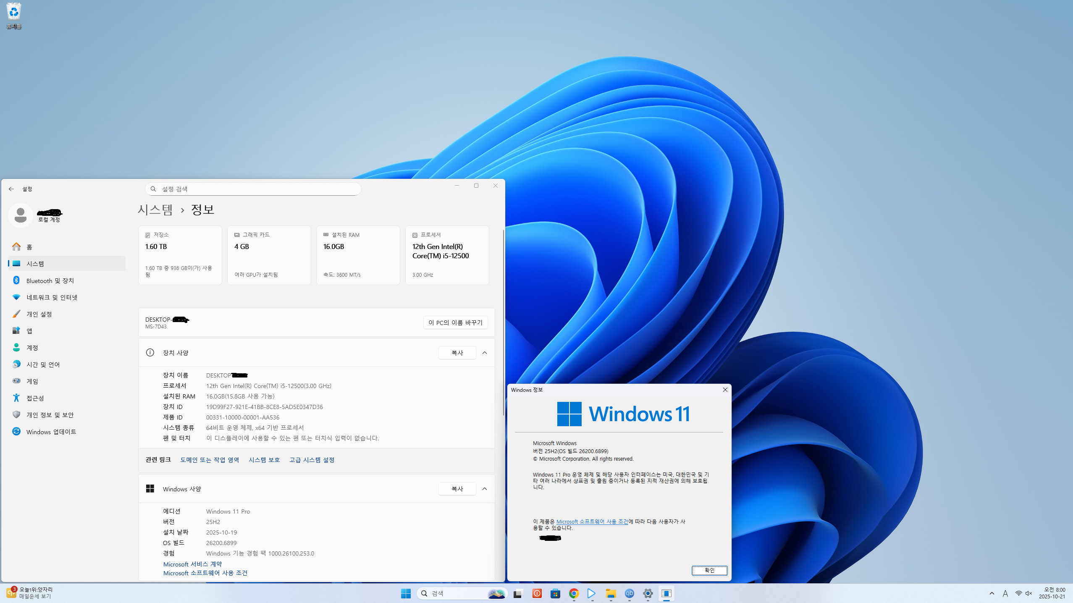Show hidden system tray icons
Screen dimensions: 1073x603
tap(992, 593)
